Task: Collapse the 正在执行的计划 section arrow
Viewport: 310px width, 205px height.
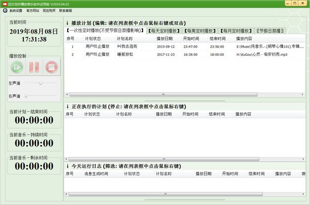Action: click(67, 107)
